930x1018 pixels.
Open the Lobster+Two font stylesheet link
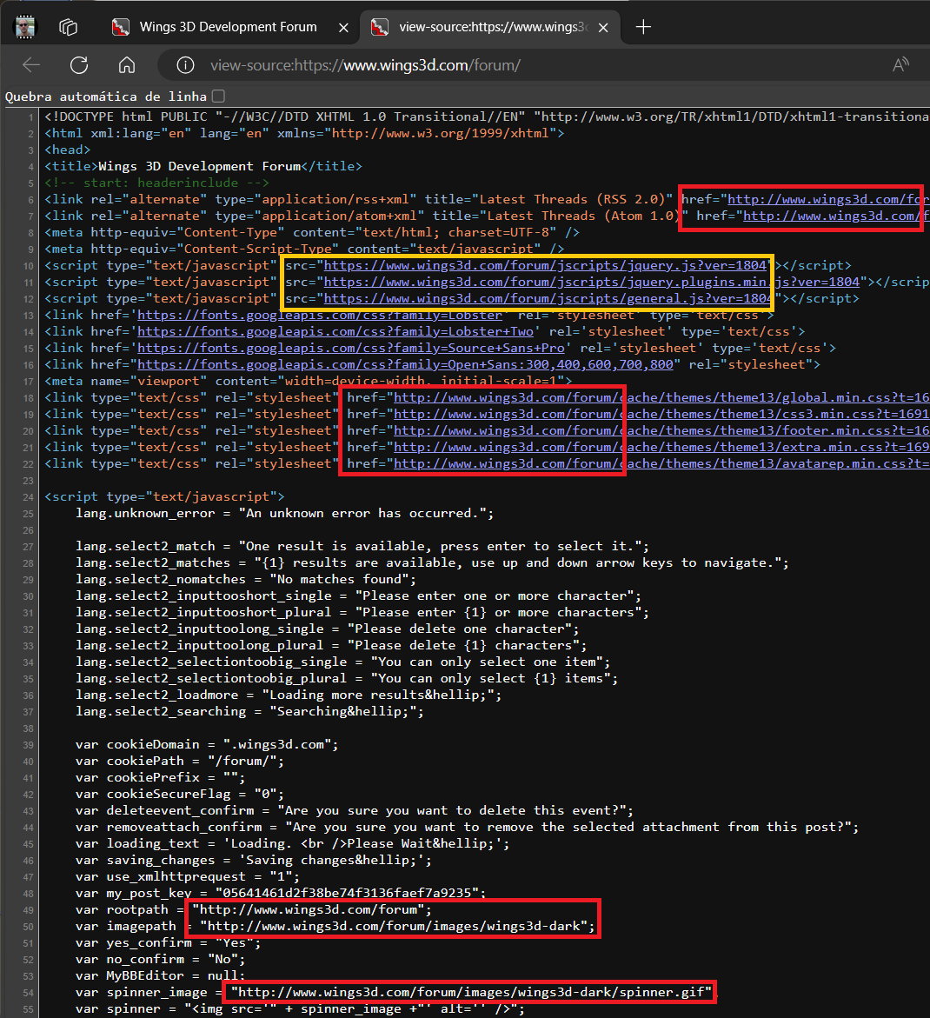[335, 332]
